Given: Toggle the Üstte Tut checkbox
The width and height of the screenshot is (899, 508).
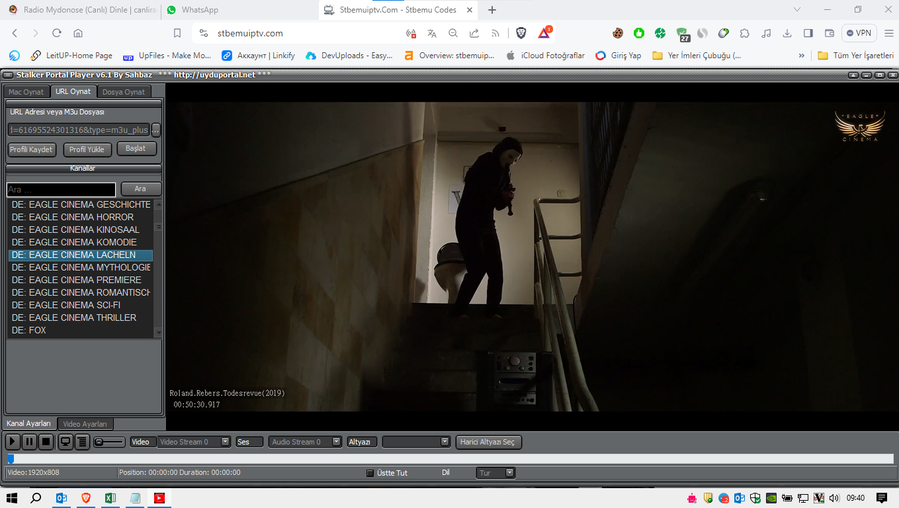Looking at the screenshot, I should click(370, 473).
